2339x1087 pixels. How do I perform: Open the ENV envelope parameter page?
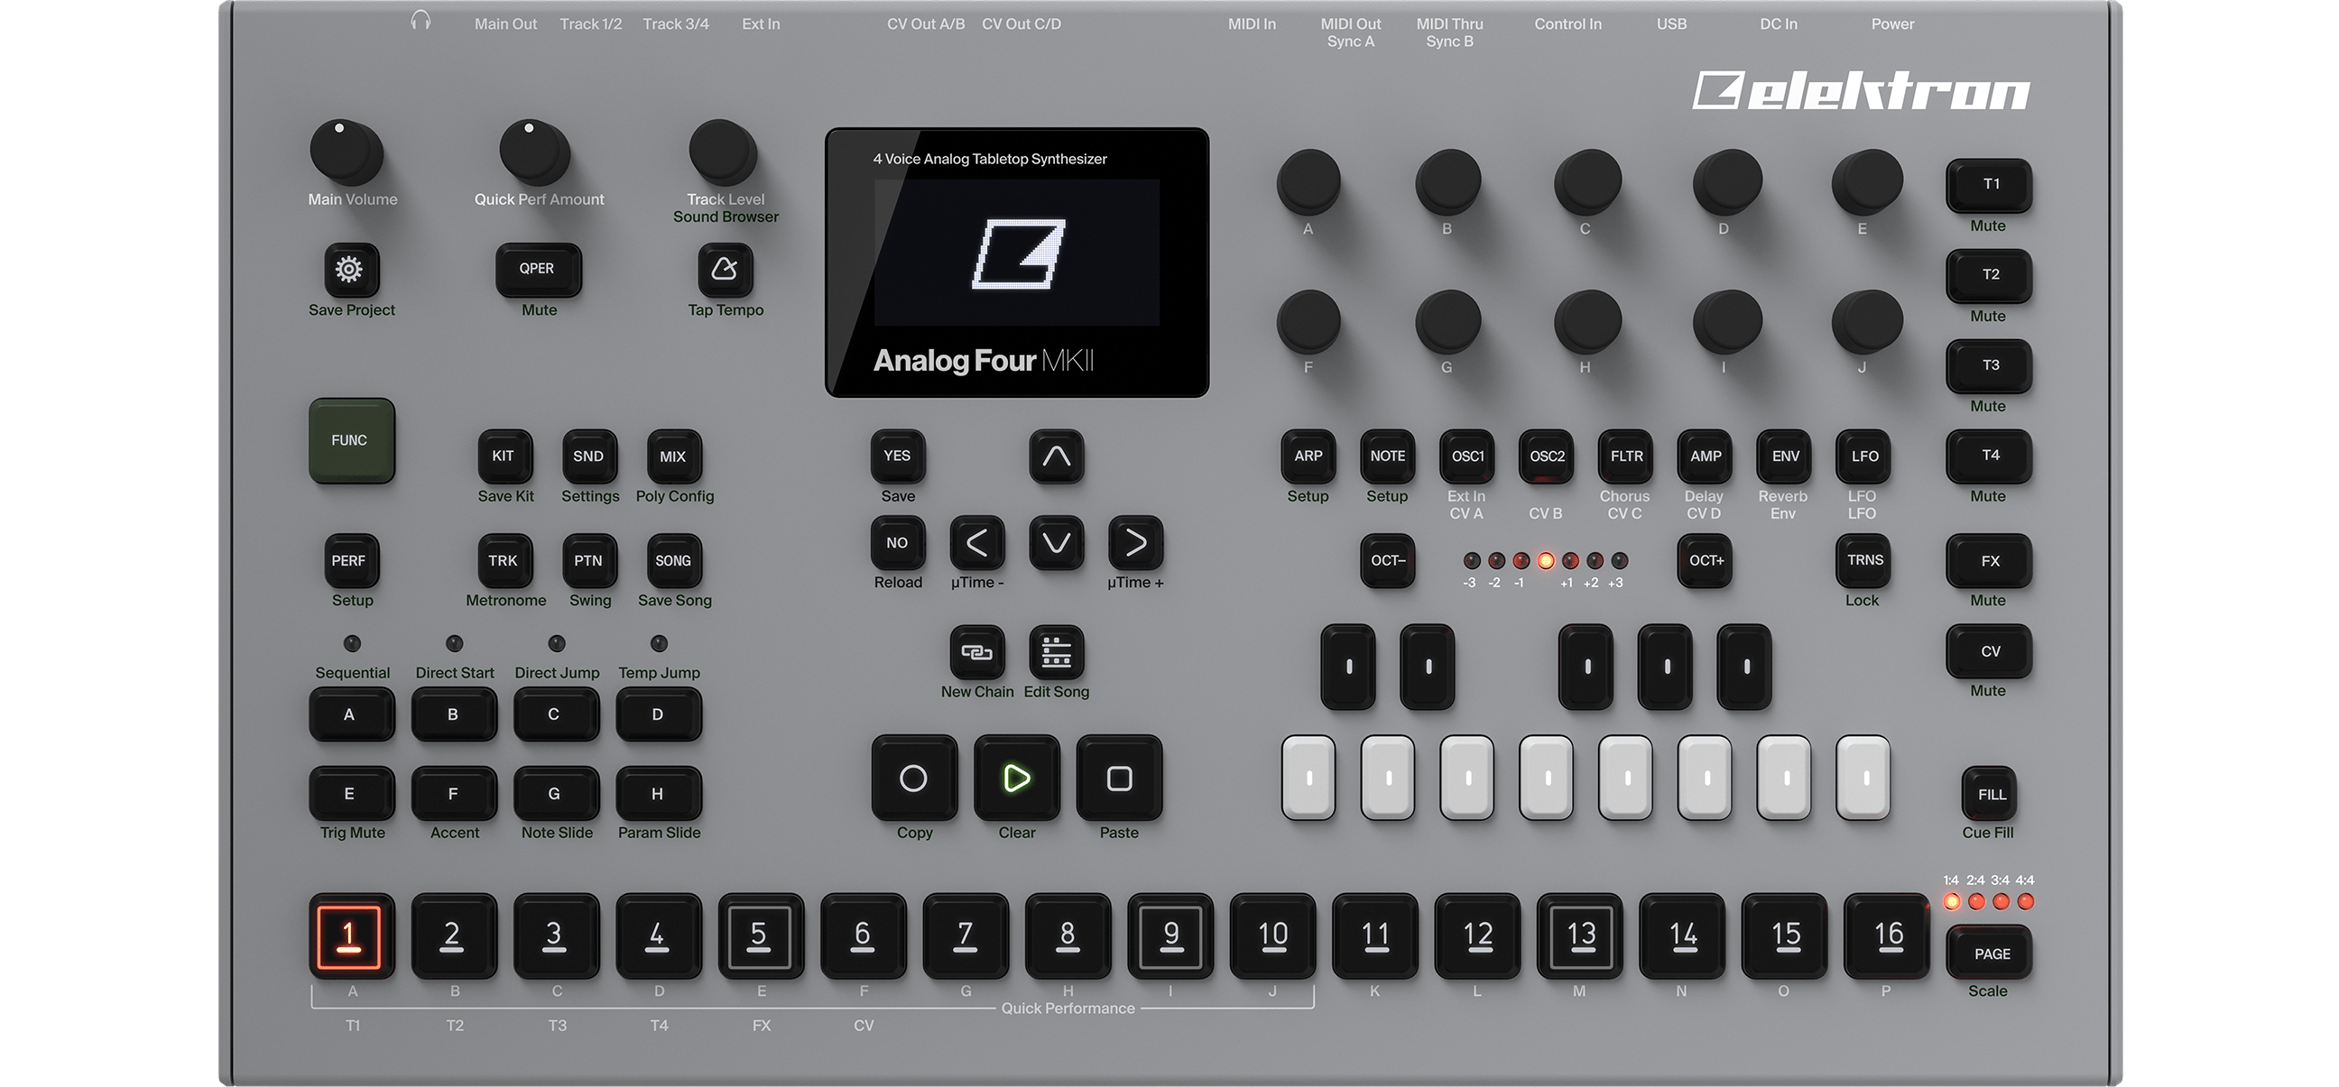(1785, 456)
